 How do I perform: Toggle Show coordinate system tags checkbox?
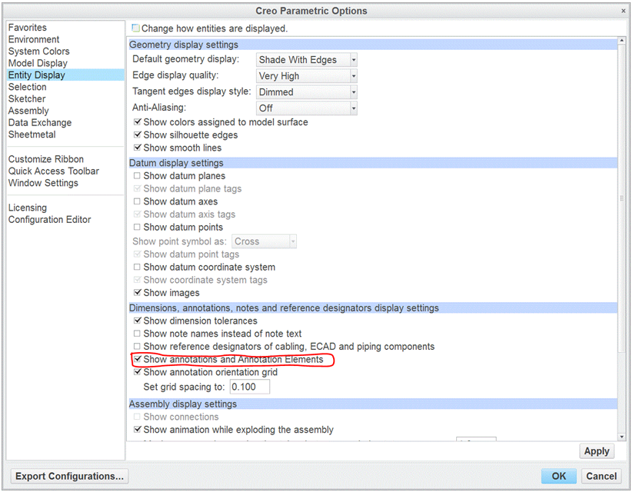click(x=137, y=280)
